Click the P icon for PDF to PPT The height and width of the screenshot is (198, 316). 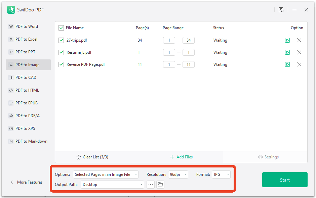11,52
